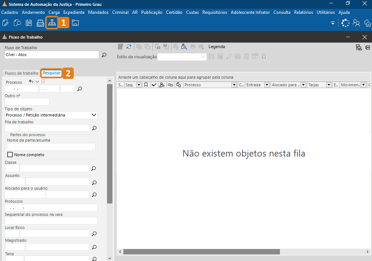Viewport: 372px width, 261px height.
Task: Click the blue refresh arrows icon
Action: (x=129, y=47)
